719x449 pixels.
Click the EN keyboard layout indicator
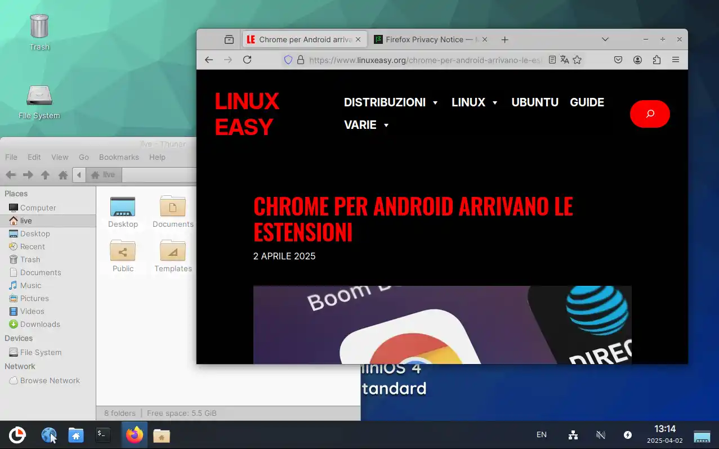pyautogui.click(x=542, y=435)
